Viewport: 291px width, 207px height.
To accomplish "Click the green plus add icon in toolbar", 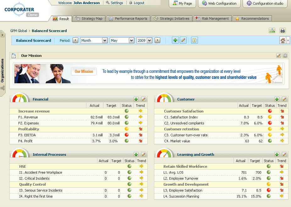I will (x=175, y=40).
